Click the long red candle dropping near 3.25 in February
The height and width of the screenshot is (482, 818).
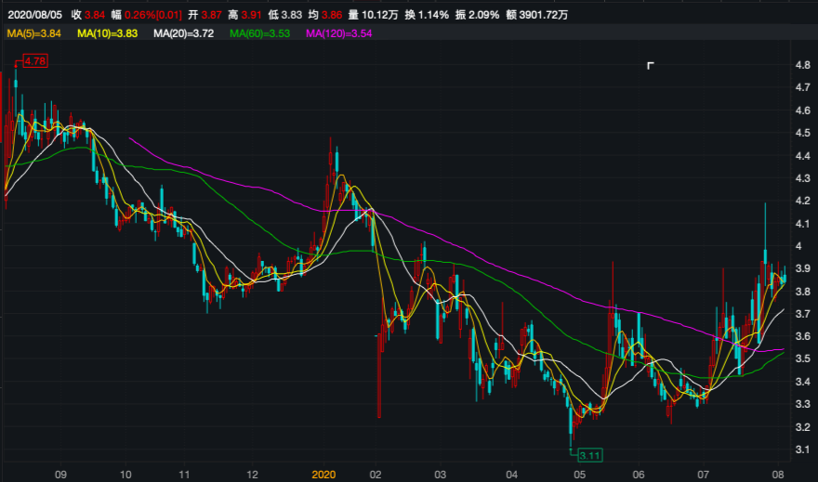pyautogui.click(x=379, y=375)
